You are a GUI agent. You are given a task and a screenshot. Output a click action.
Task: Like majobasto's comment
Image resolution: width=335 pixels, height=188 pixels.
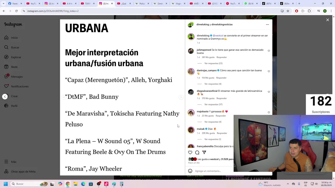pos(269,113)
